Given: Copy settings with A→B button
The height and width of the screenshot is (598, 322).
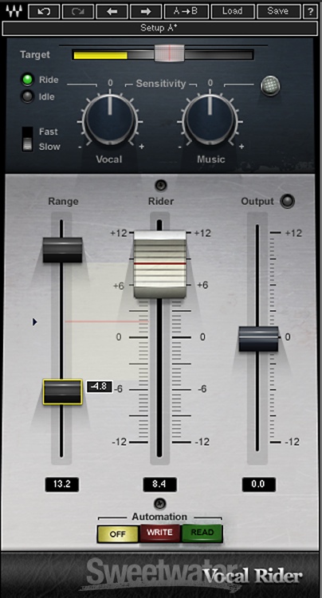Looking at the screenshot, I should (x=187, y=11).
